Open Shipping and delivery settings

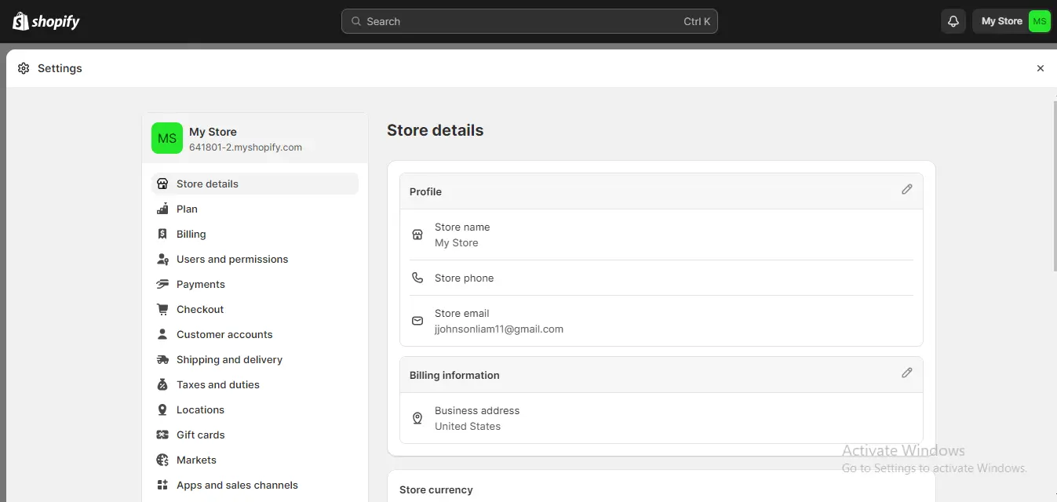(x=255, y=359)
